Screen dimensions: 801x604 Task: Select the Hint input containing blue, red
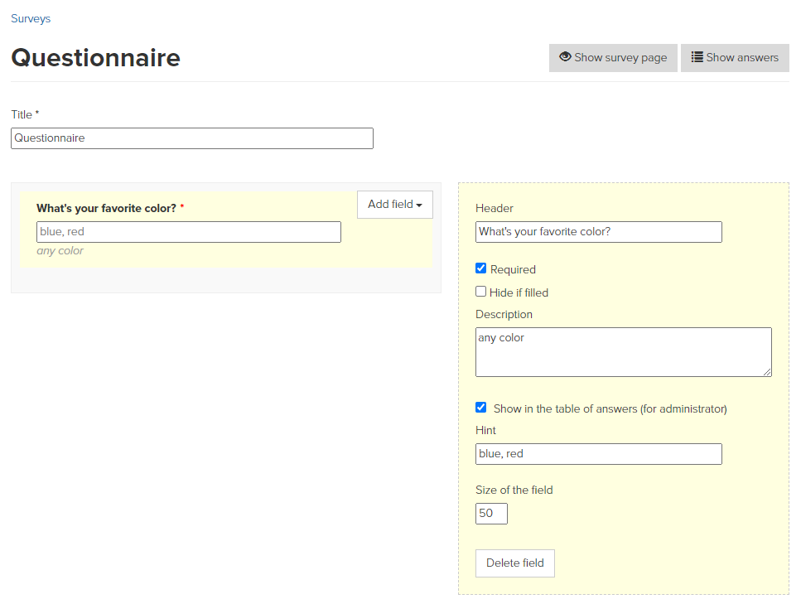598,454
